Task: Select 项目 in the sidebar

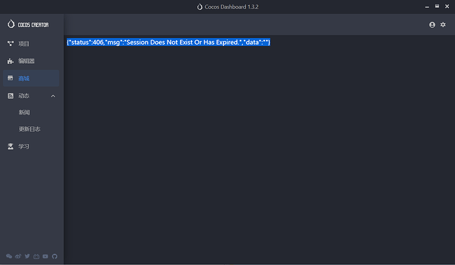Action: (31, 43)
